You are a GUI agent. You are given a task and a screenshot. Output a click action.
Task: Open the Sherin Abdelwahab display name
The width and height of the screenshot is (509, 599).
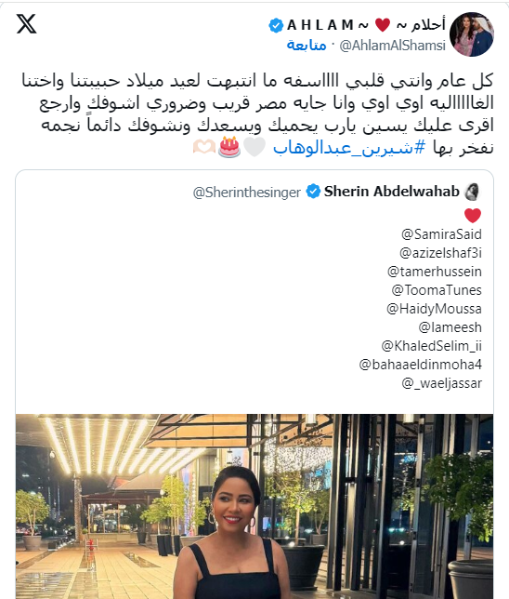pyautogui.click(x=391, y=192)
